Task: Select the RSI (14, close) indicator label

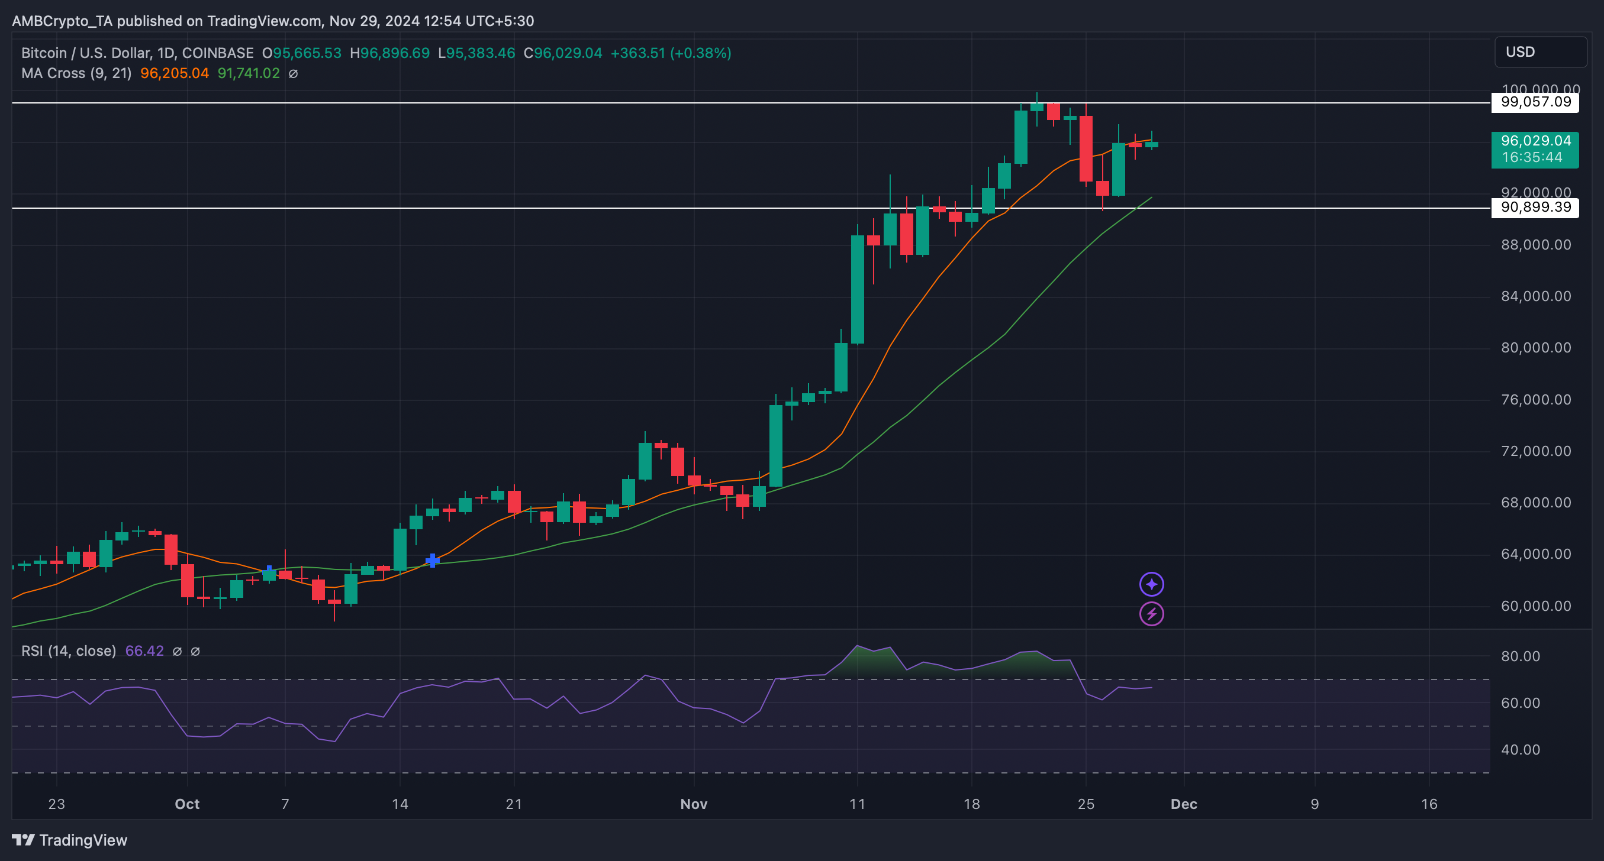Action: (x=69, y=650)
